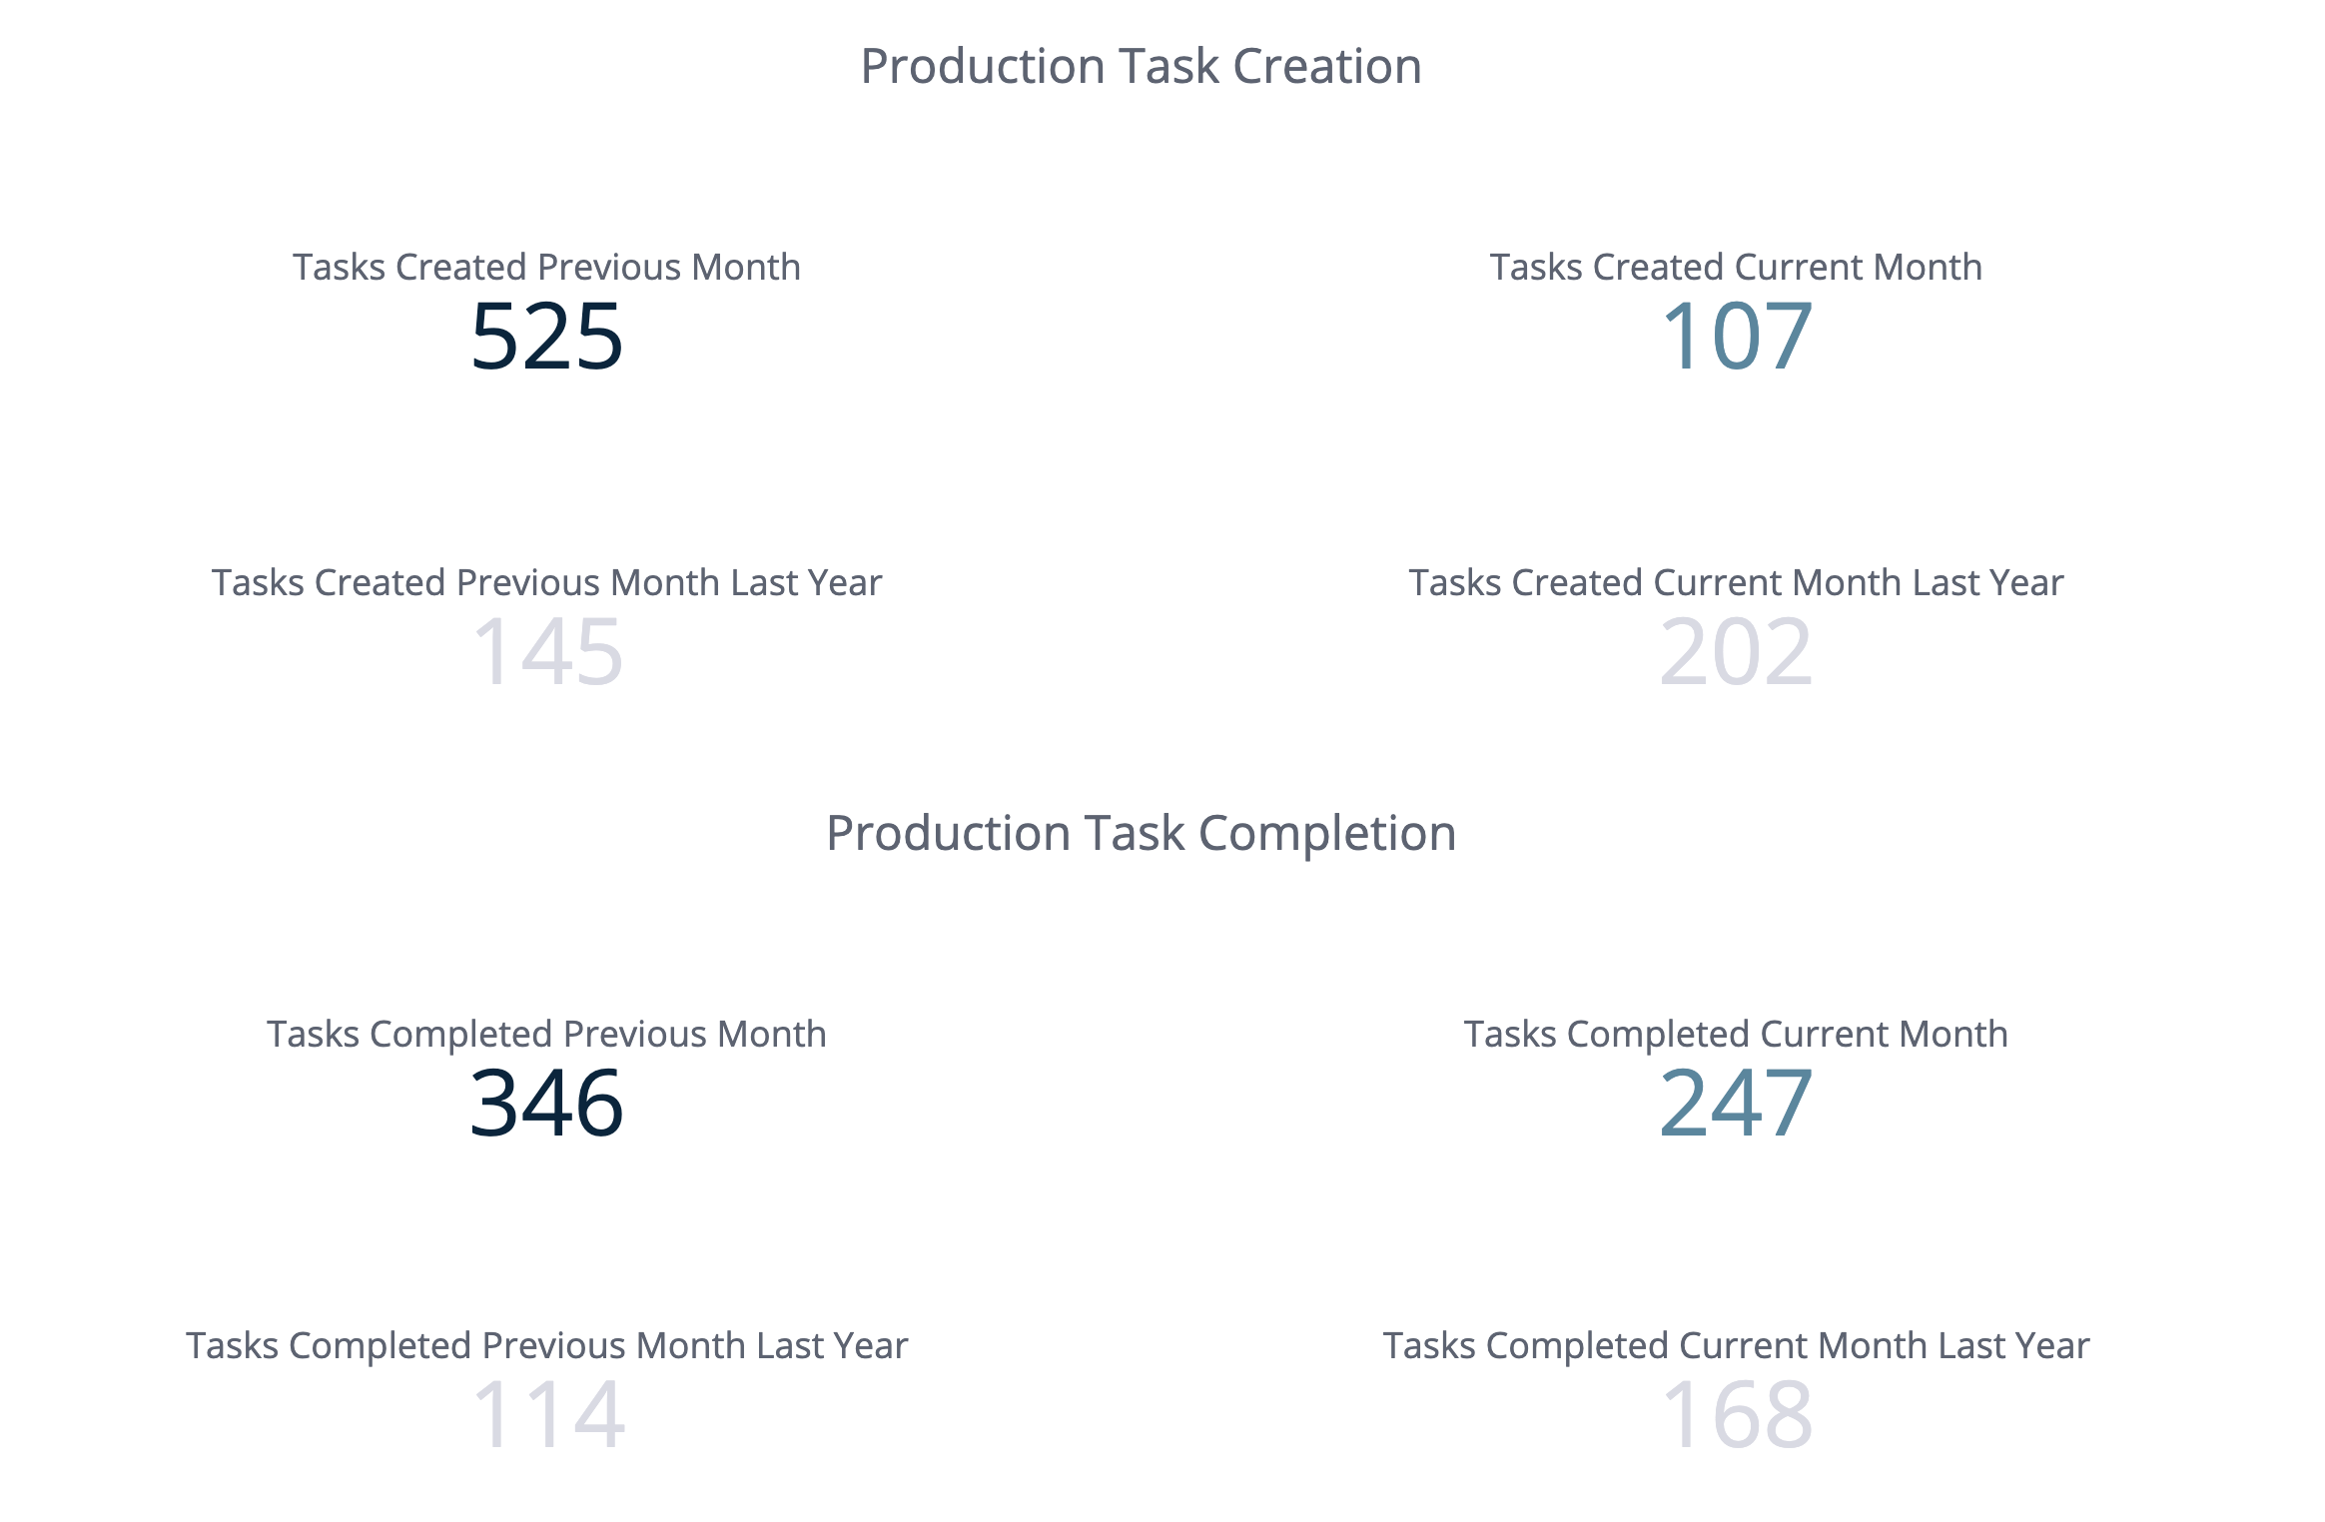Open Tasks Created Current Month Last Year label
This screenshot has width=2325, height=1522.
(1736, 583)
